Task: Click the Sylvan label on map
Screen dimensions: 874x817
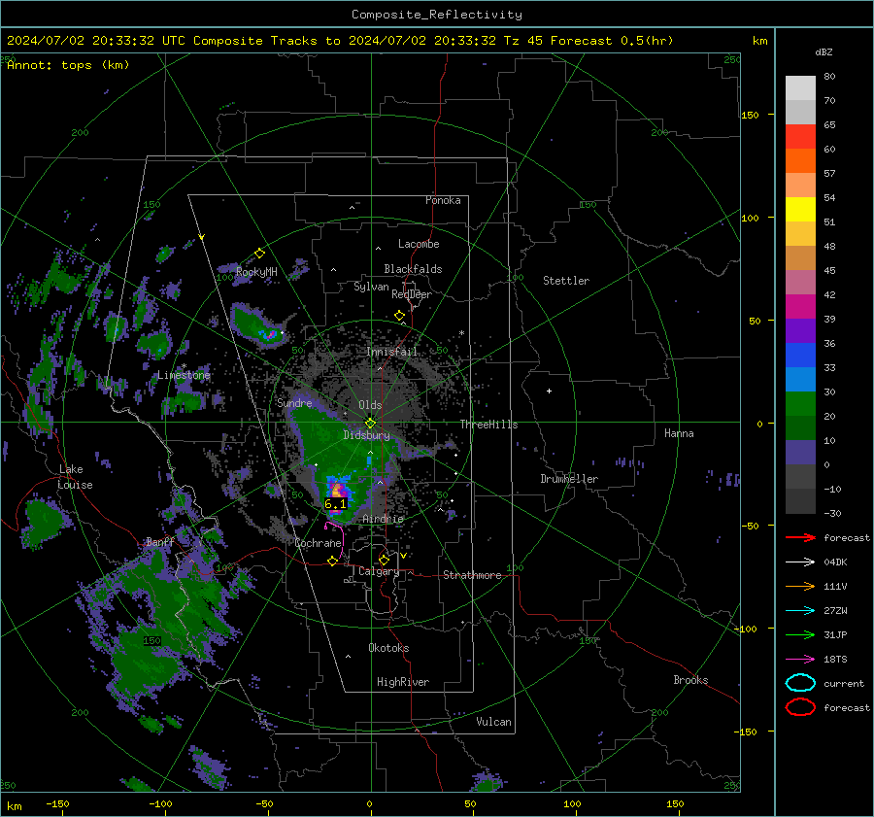Action: tap(371, 287)
